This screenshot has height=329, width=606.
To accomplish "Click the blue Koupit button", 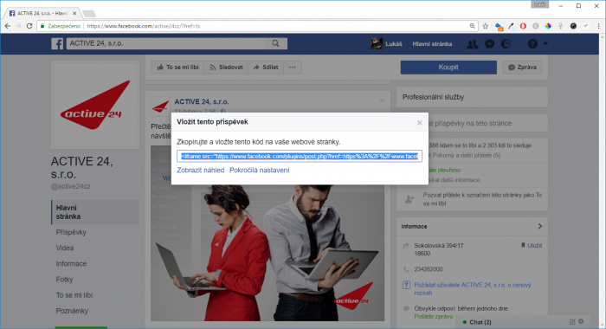I will [448, 68].
